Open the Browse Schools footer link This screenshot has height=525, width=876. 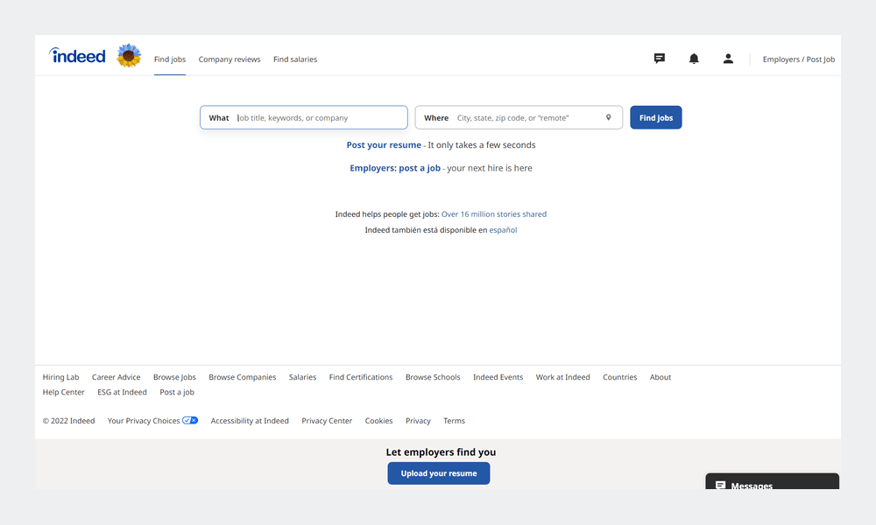click(x=433, y=377)
